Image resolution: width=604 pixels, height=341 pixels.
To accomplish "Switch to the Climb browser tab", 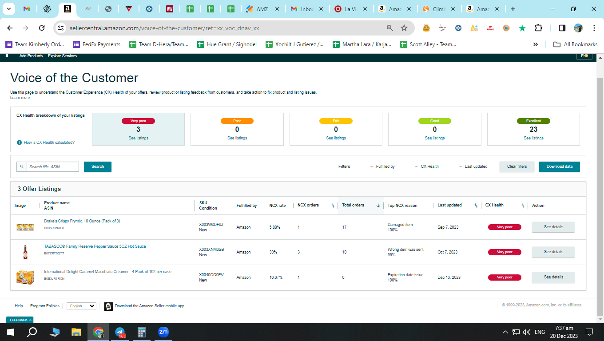I will click(439, 9).
